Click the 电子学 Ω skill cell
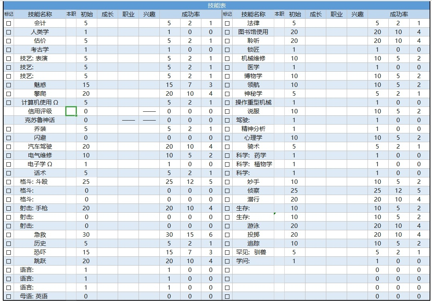 click(x=40, y=164)
